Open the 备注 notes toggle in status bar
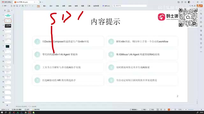 click(144, 110)
